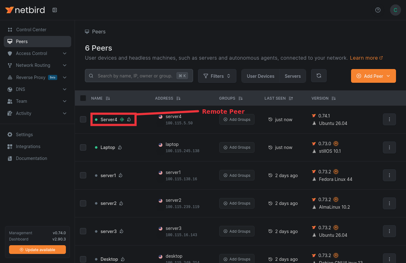Click the routing peer icon next to Server4
The image size is (406, 263).
[x=122, y=119]
